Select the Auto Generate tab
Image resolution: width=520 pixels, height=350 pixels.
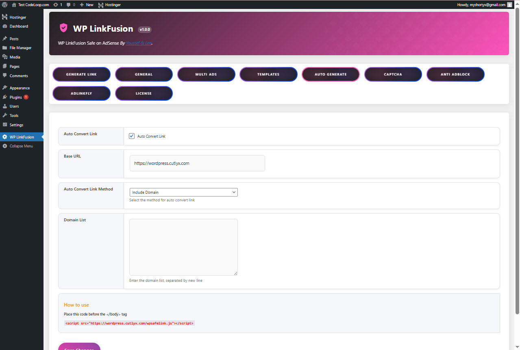(331, 74)
